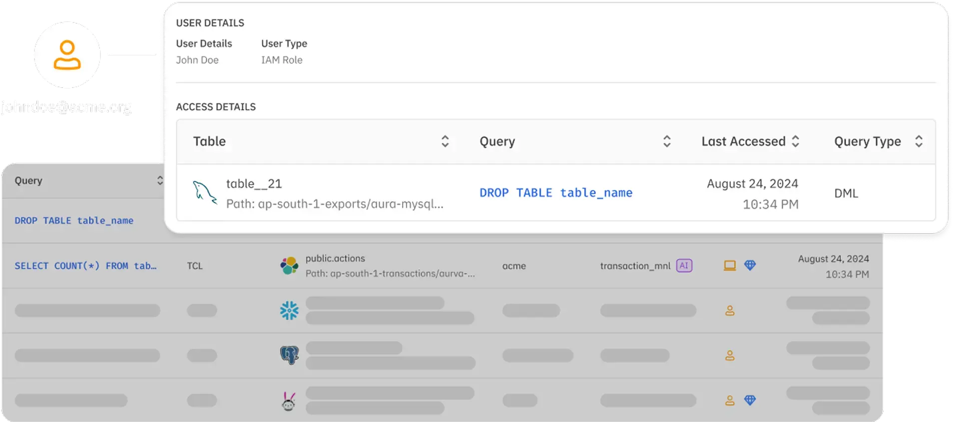This screenshot has height=422, width=953.
Task: Toggle sort on Last Accessed column
Action: [796, 141]
